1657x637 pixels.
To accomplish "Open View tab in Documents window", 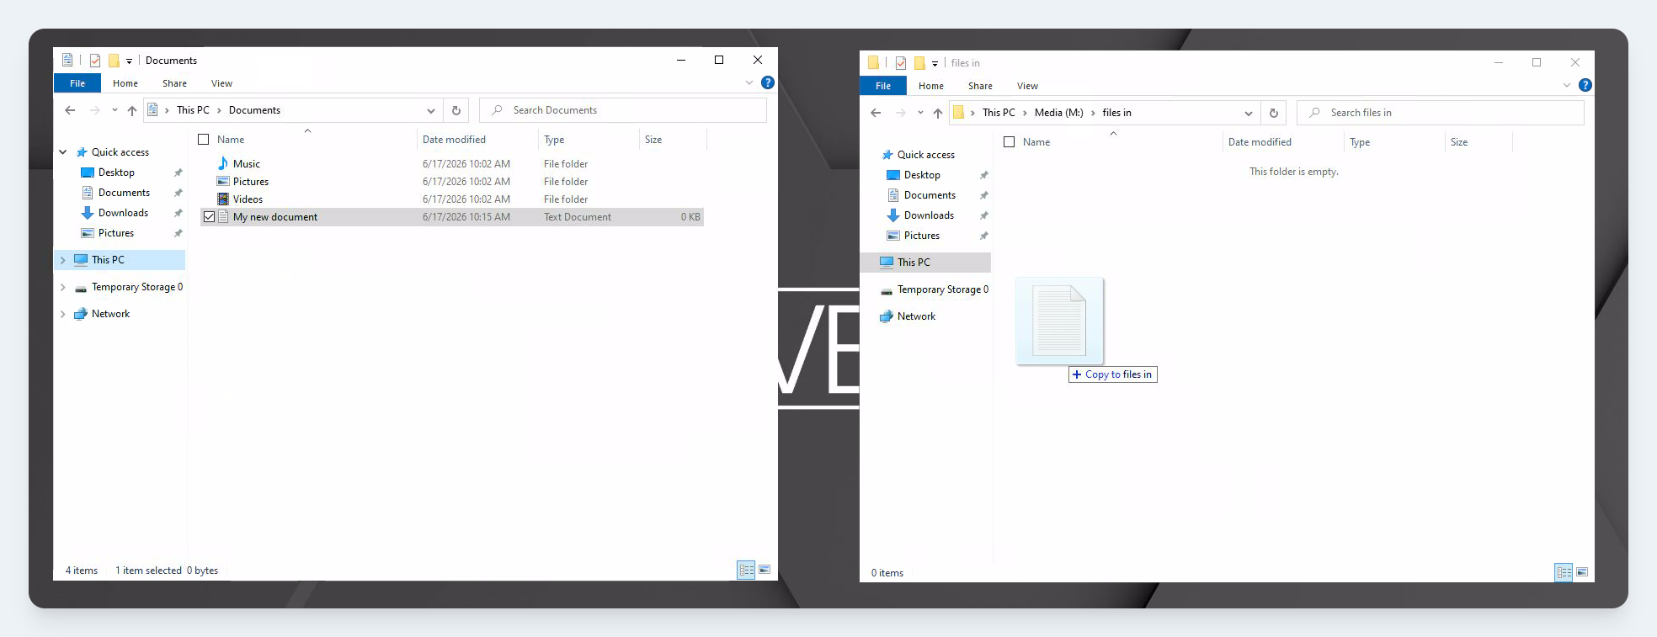I will 221,83.
